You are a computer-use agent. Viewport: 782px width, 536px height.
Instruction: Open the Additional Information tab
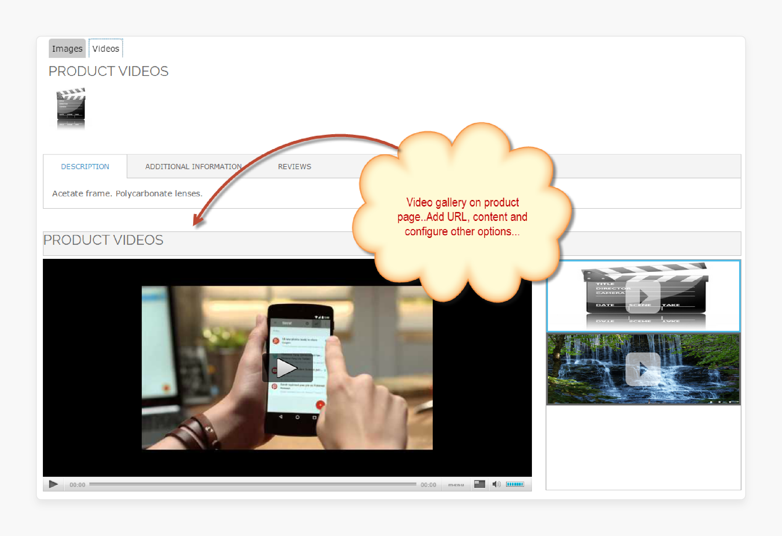193,167
